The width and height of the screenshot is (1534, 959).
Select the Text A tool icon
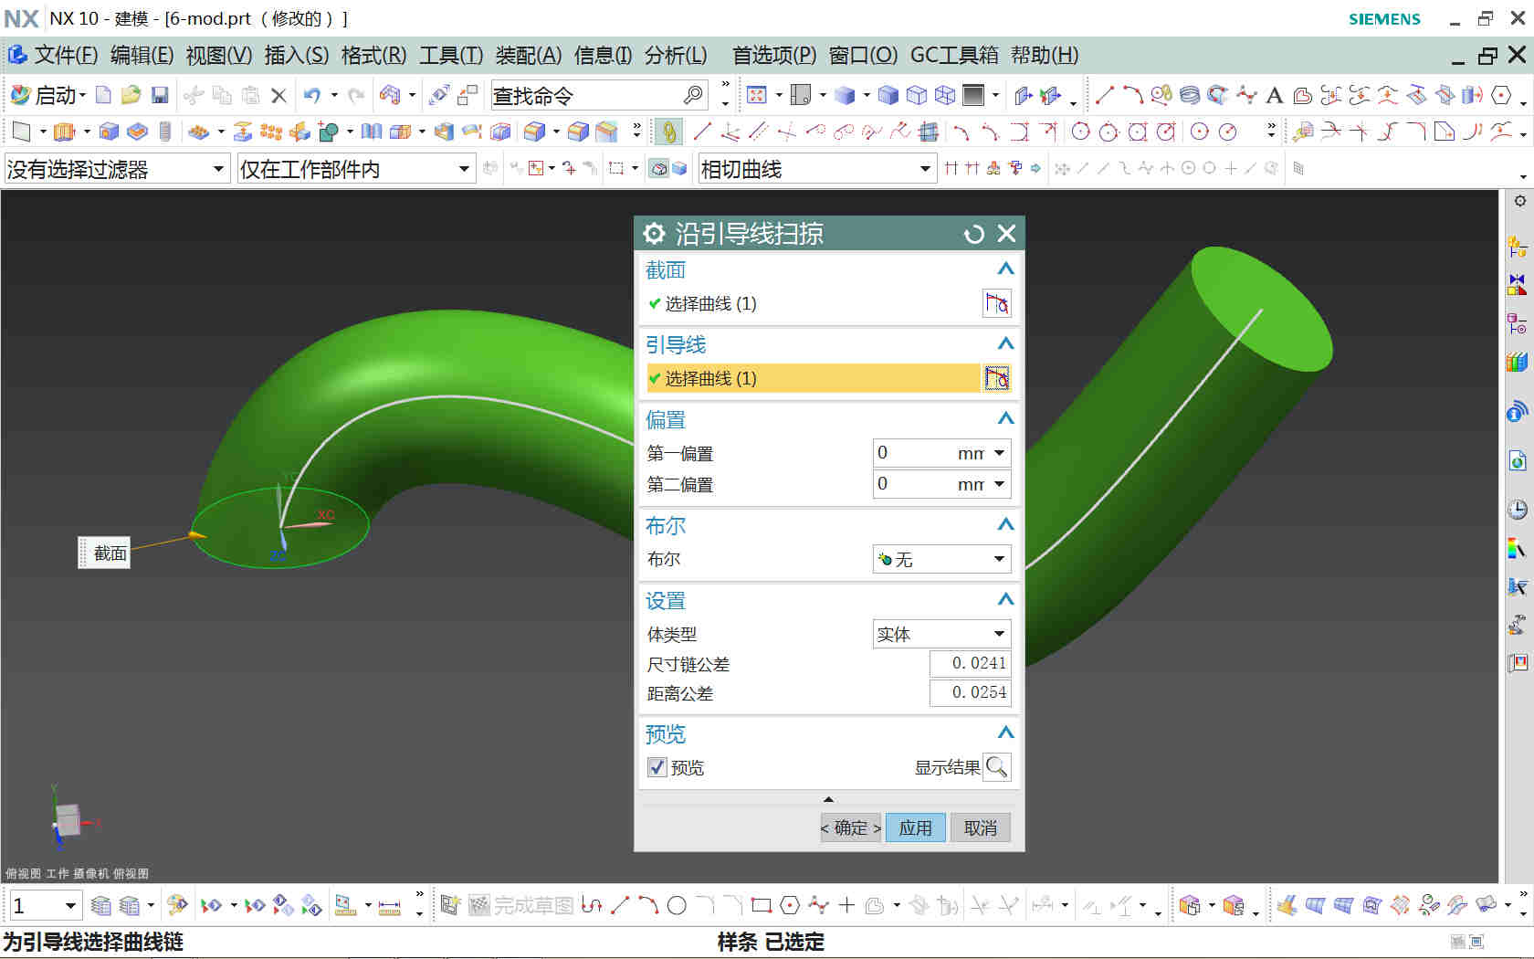coord(1275,95)
